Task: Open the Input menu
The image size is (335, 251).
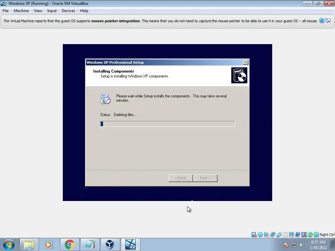Action: 52,11
